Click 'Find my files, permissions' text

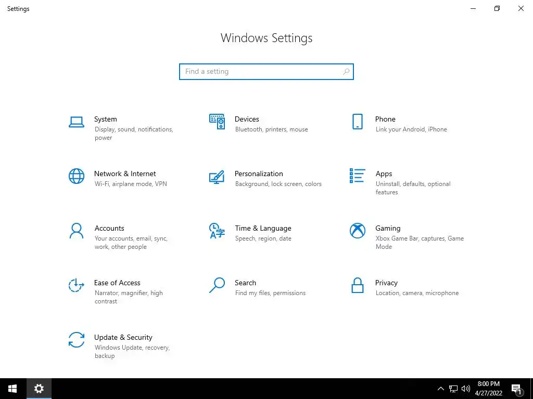(270, 294)
